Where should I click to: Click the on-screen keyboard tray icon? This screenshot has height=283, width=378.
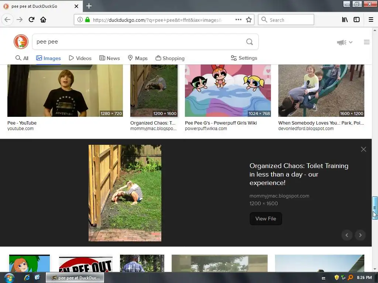(x=323, y=278)
